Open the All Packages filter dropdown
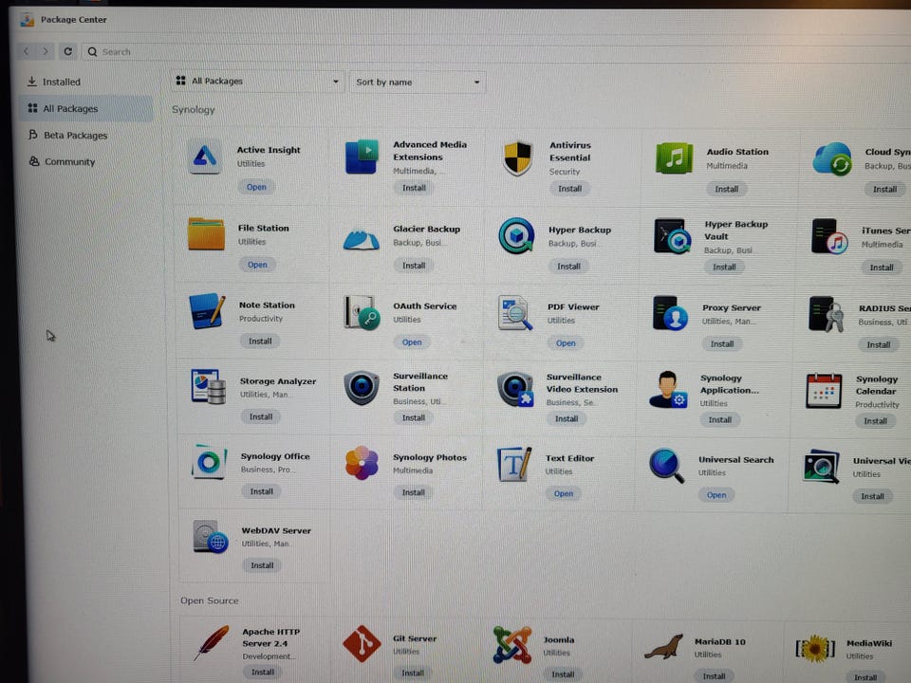 257,82
